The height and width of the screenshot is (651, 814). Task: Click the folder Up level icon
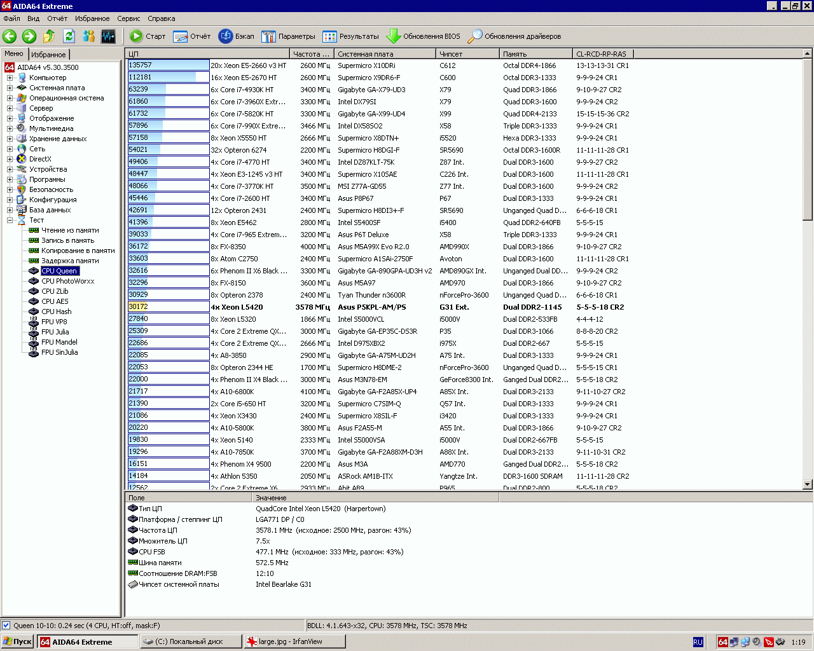click(49, 36)
